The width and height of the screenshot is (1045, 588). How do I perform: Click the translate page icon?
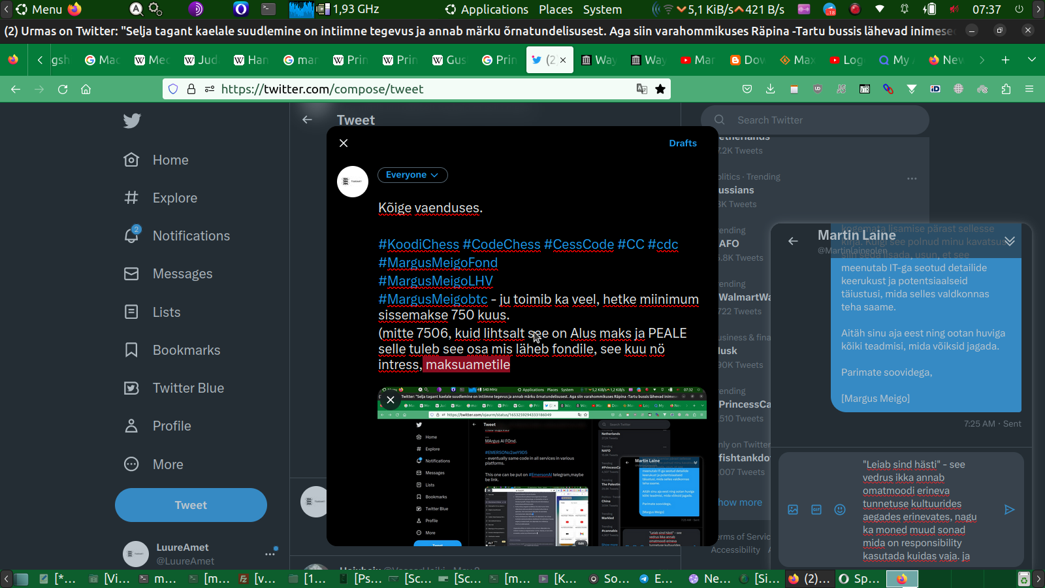click(x=642, y=89)
